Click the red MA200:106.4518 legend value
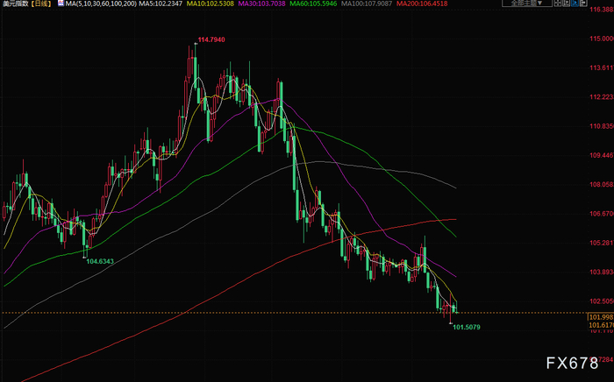614x382 pixels. [422, 4]
